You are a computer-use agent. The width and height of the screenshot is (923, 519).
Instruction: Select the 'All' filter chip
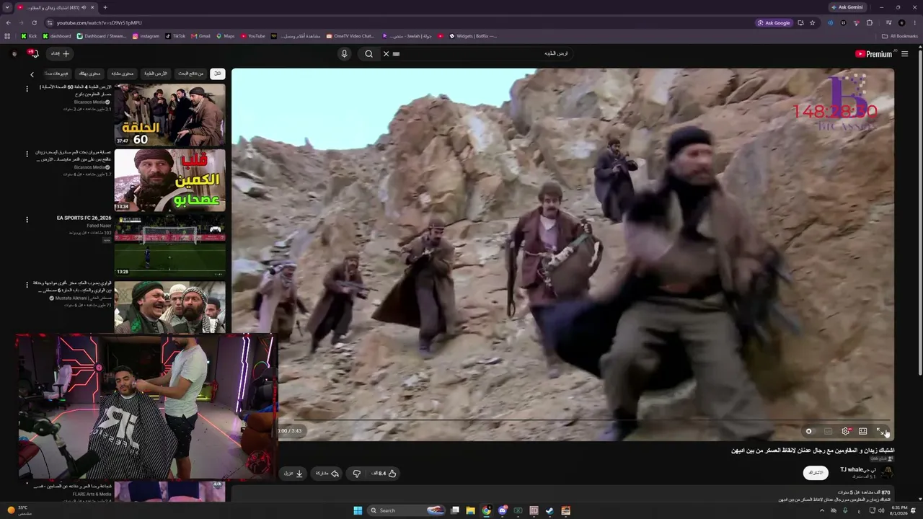click(217, 74)
